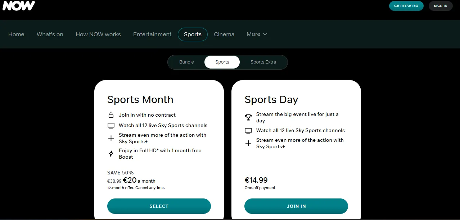Click the NOW logo
The height and width of the screenshot is (220, 460).
tap(19, 6)
